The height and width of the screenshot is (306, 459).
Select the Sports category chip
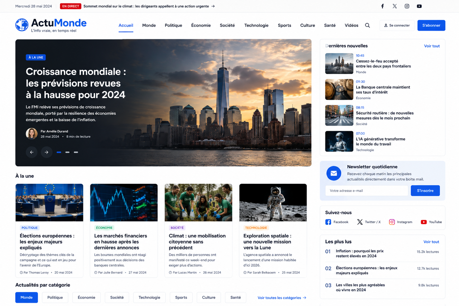181,298
